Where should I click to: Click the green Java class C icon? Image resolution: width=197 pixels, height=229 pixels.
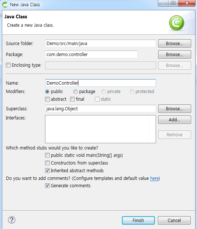pyautogui.click(x=176, y=23)
